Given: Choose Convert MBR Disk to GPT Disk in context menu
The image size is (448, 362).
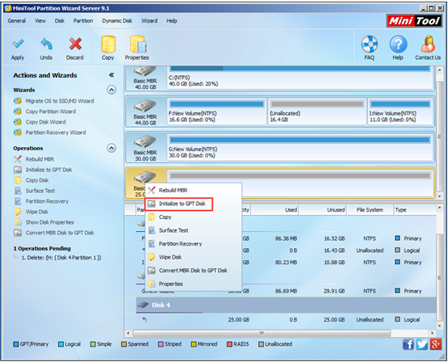Looking at the screenshot, I should click(x=193, y=271).
